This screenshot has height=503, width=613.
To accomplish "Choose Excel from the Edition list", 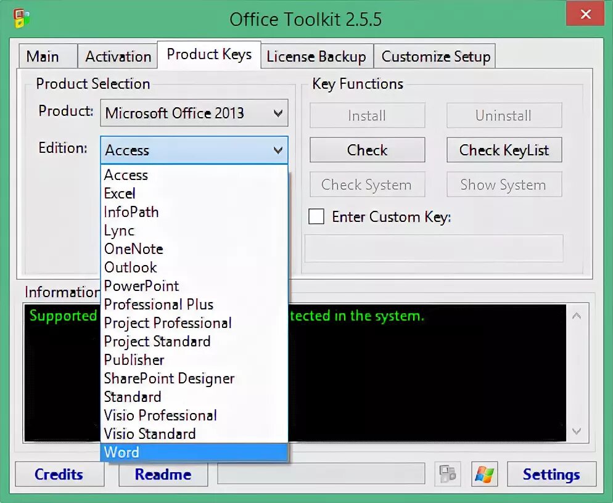I will pyautogui.click(x=194, y=194).
